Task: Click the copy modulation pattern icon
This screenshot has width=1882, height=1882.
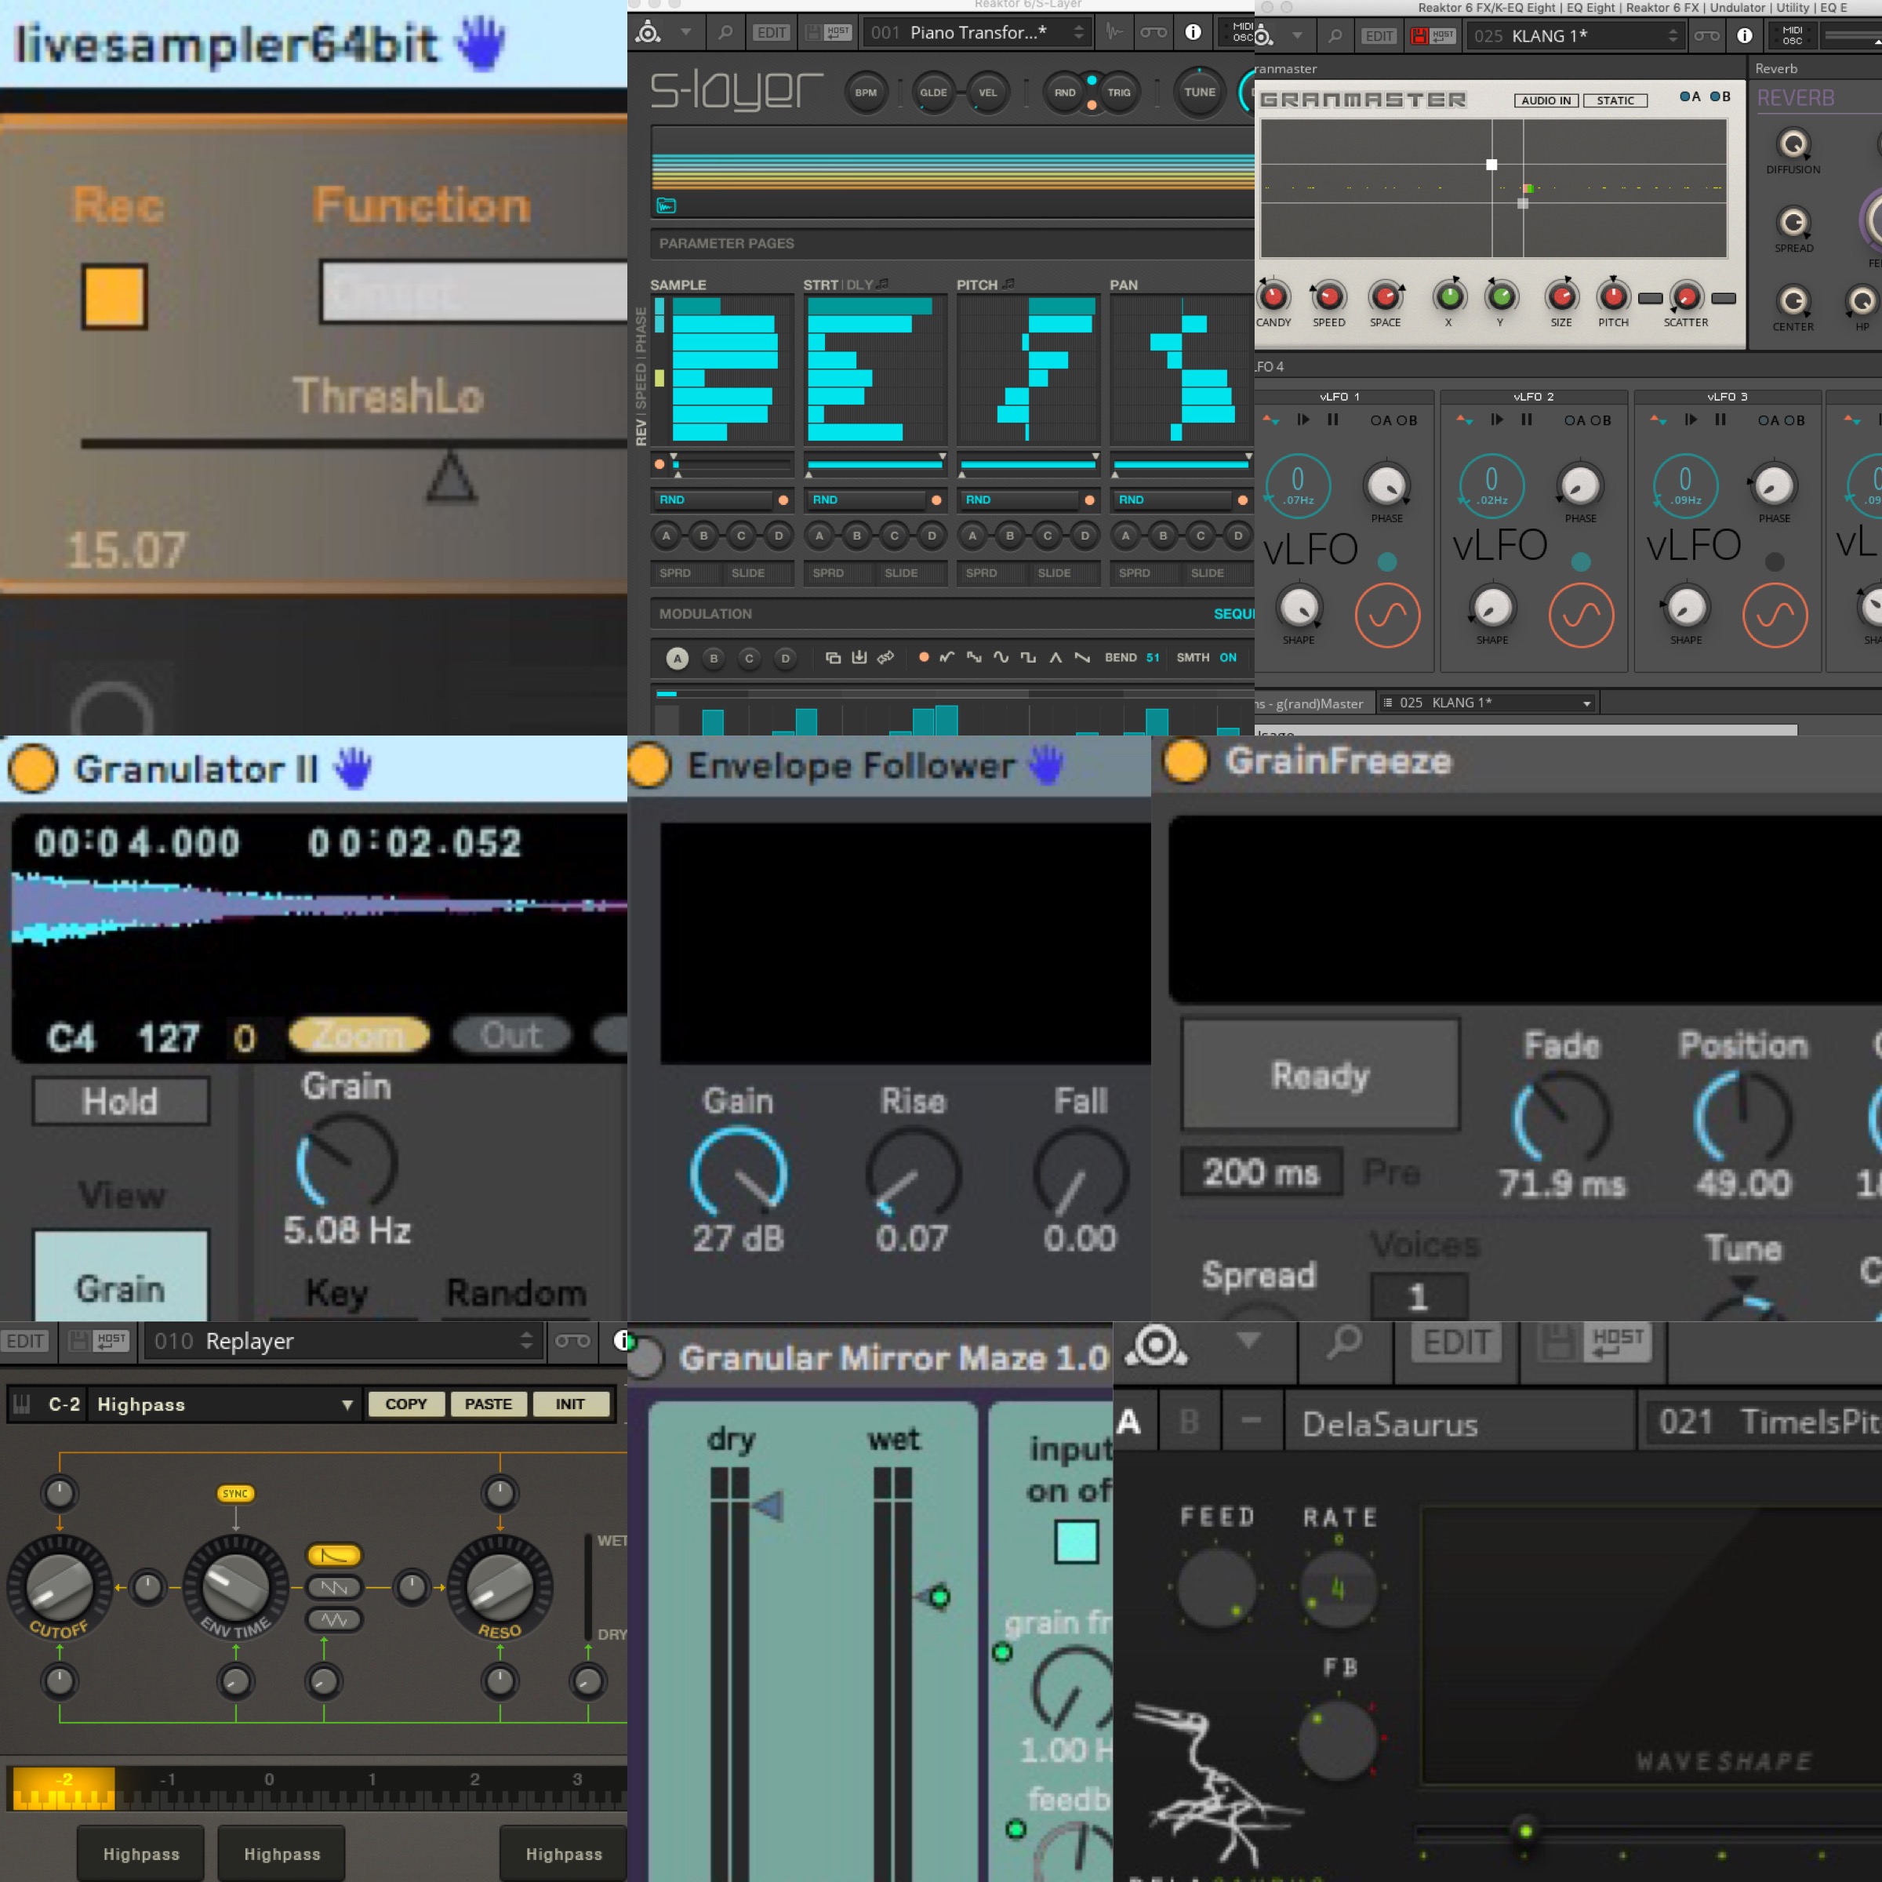Action: tap(833, 658)
